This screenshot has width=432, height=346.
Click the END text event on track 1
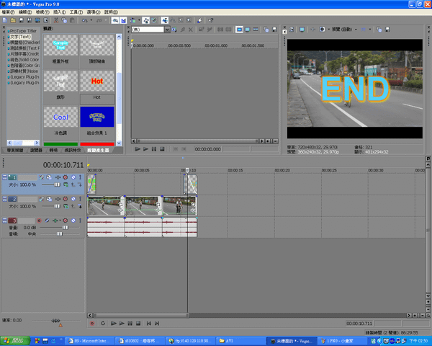tap(192, 184)
